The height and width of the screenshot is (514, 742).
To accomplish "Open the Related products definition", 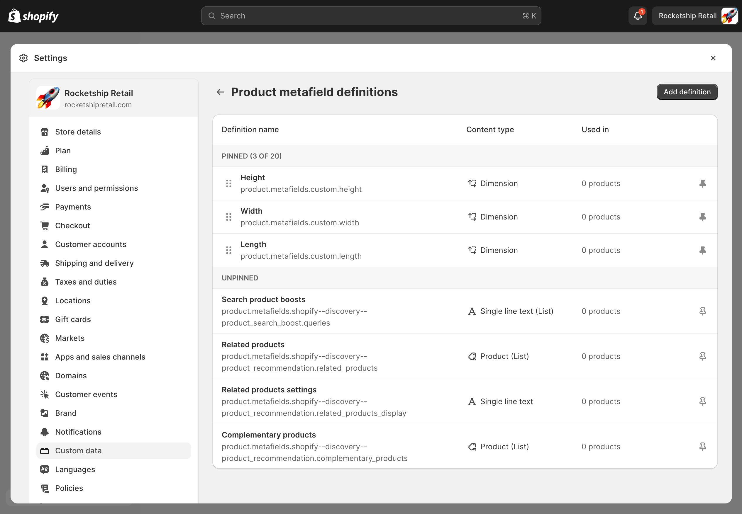I will click(x=253, y=345).
